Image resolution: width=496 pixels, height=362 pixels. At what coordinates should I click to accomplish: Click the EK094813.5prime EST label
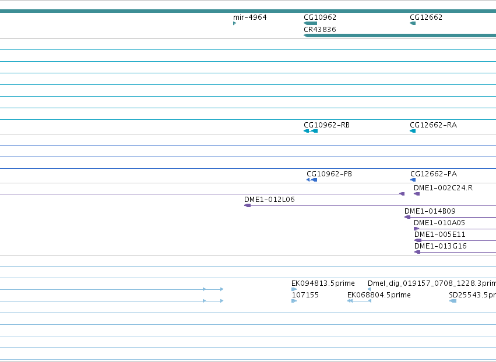coord(323,283)
